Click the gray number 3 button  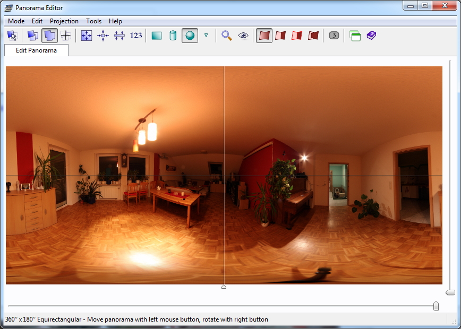coord(334,36)
